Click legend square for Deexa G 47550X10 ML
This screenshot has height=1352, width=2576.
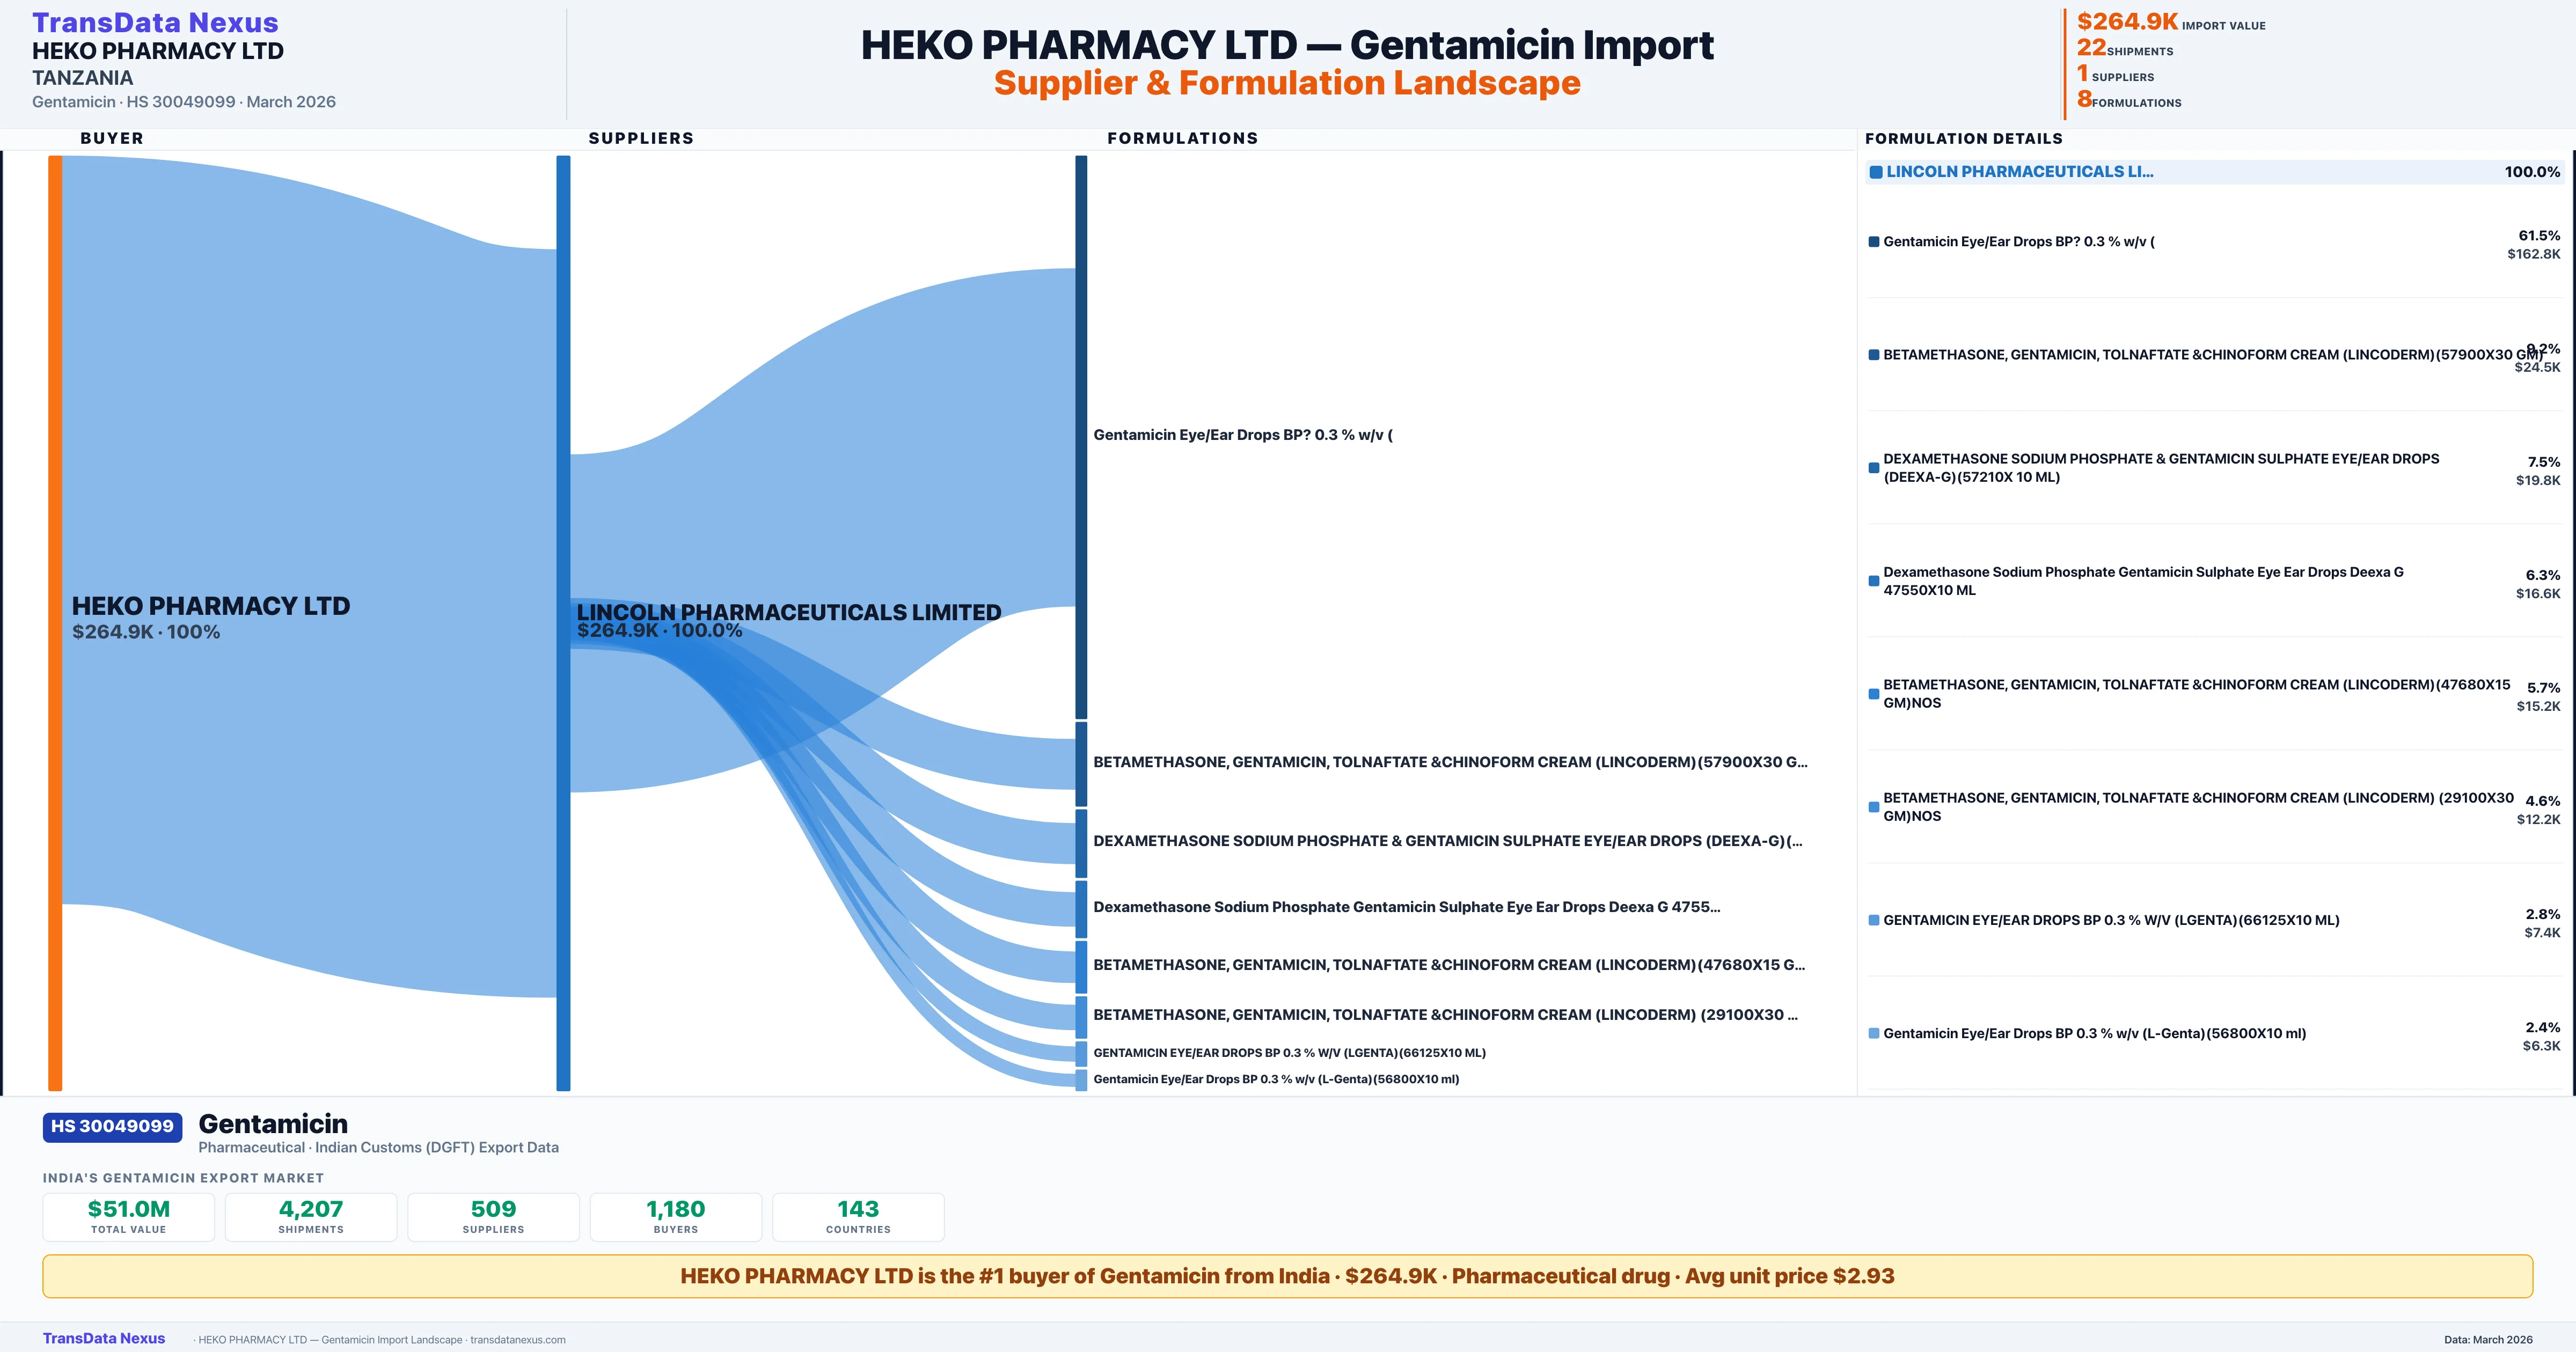coord(1874,581)
